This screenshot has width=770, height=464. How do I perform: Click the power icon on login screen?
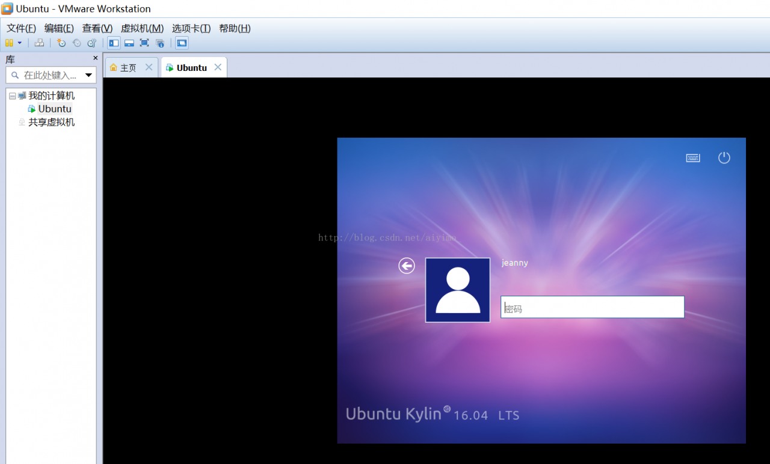click(724, 157)
